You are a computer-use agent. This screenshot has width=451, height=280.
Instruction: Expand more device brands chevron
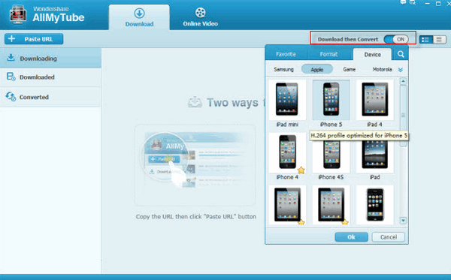(401, 70)
